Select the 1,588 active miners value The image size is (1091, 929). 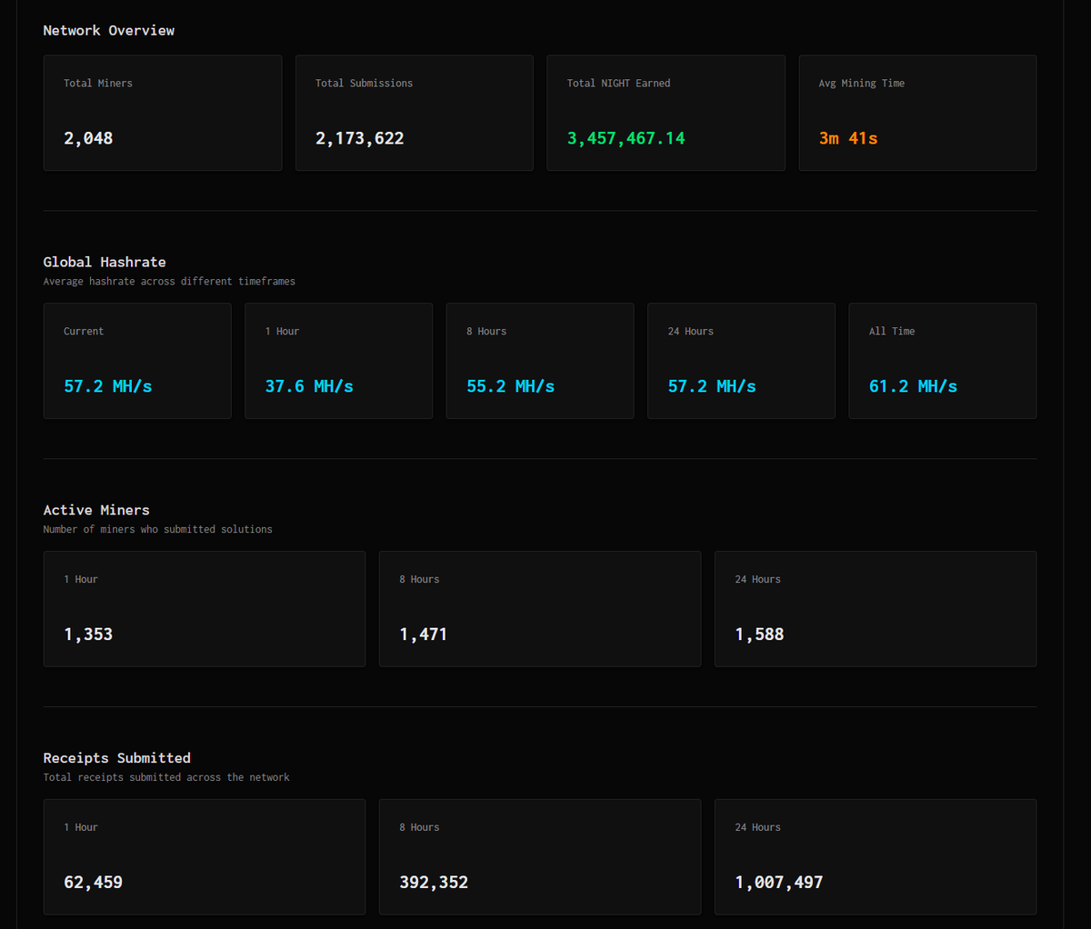759,634
